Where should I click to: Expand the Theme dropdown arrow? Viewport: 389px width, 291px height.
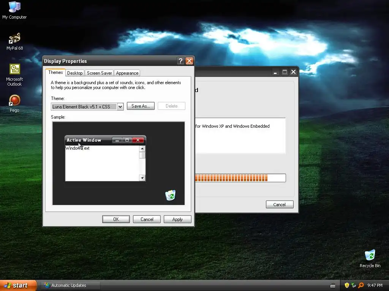120,106
